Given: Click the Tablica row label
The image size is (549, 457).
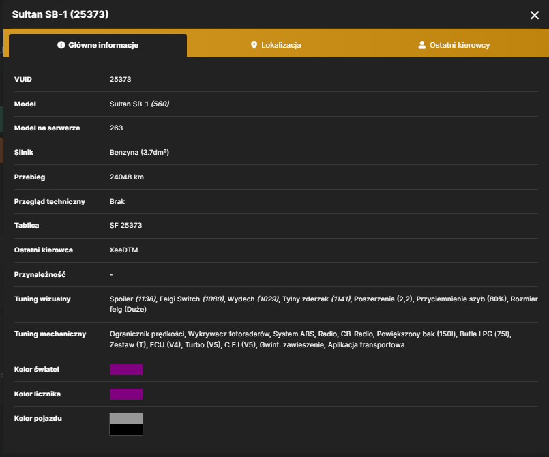Looking at the screenshot, I should [27, 225].
